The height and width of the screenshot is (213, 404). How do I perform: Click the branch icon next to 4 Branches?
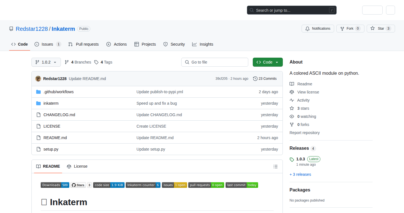(x=67, y=62)
